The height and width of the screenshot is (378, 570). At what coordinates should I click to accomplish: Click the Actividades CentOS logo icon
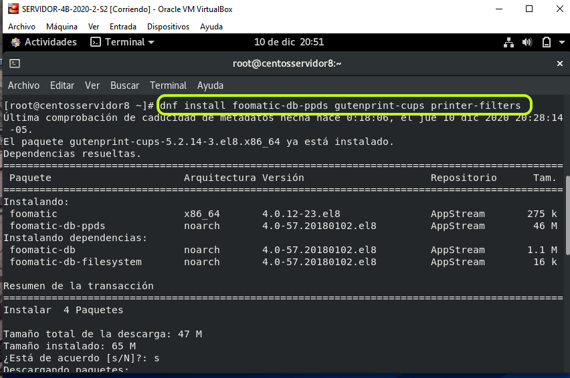pos(15,43)
